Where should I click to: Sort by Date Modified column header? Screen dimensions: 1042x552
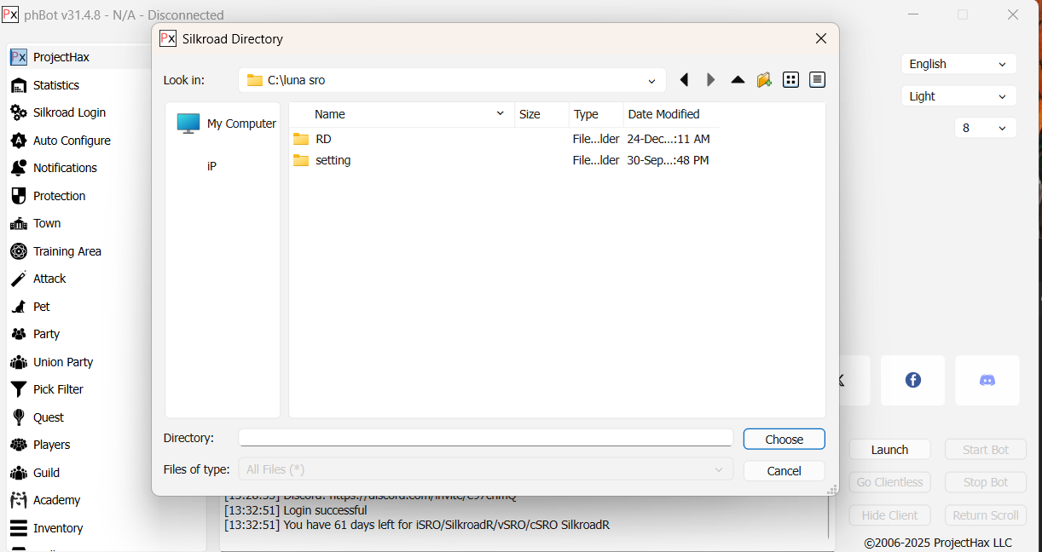click(x=663, y=114)
